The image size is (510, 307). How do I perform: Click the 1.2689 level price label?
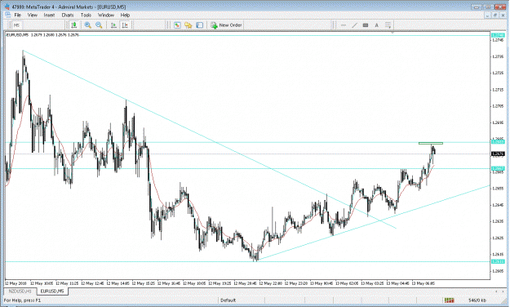[498, 142]
